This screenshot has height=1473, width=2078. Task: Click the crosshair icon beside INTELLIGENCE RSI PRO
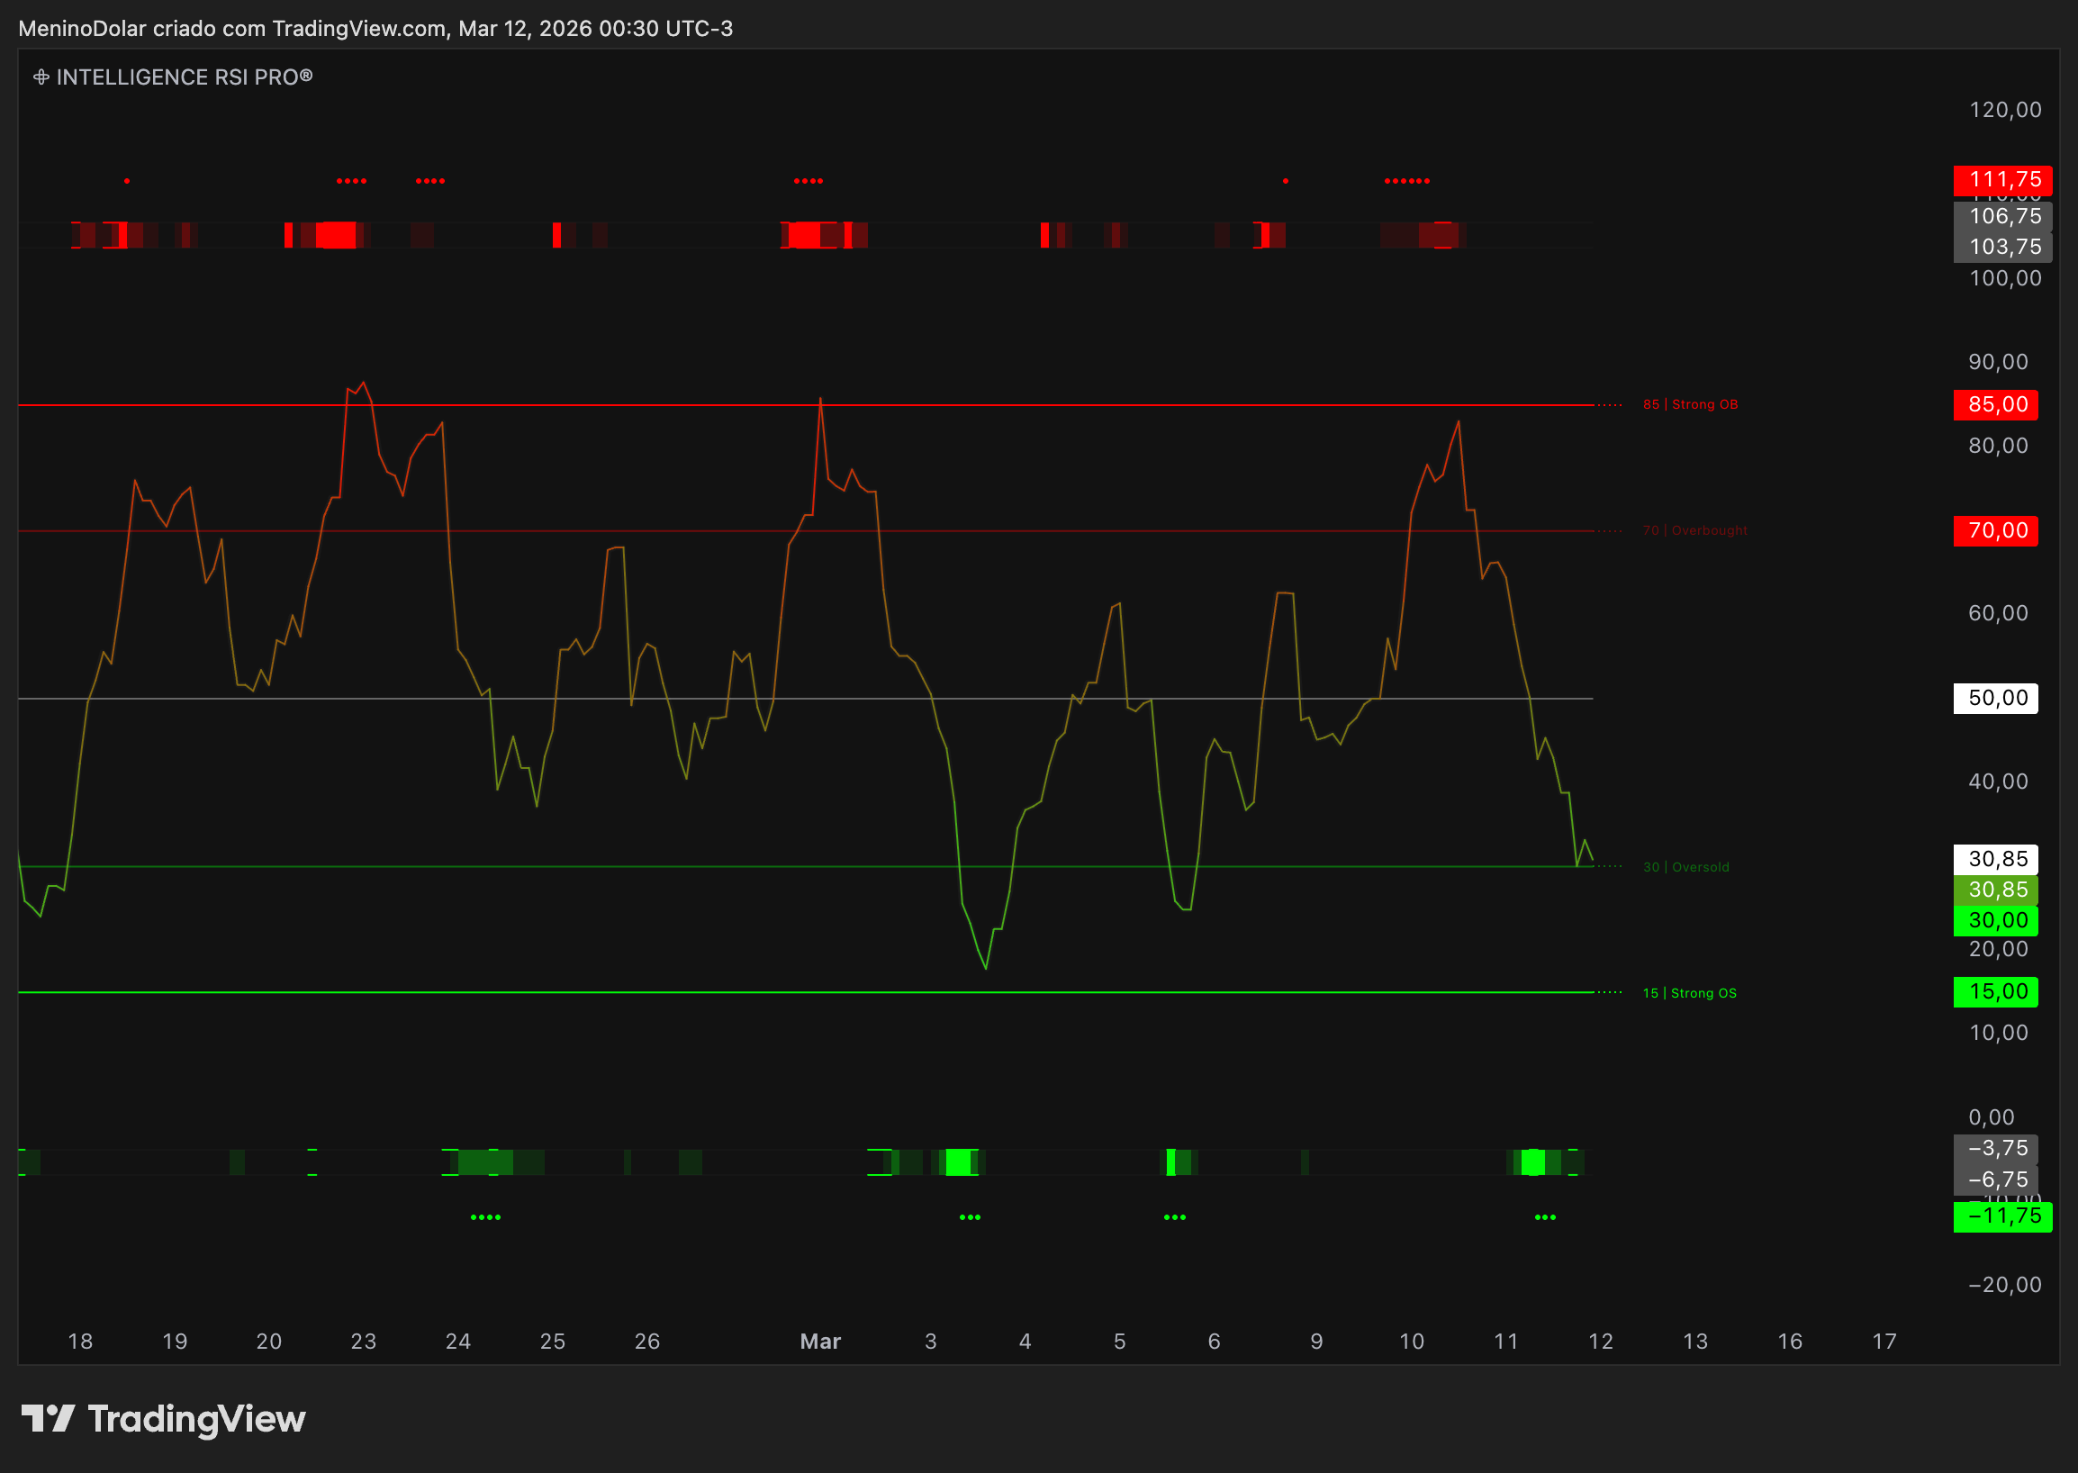tap(41, 77)
